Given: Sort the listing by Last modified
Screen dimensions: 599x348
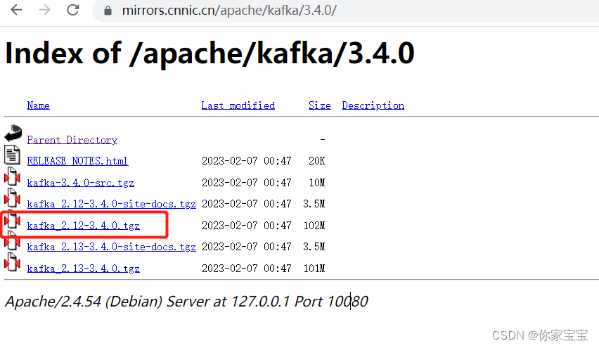Looking at the screenshot, I should [238, 105].
